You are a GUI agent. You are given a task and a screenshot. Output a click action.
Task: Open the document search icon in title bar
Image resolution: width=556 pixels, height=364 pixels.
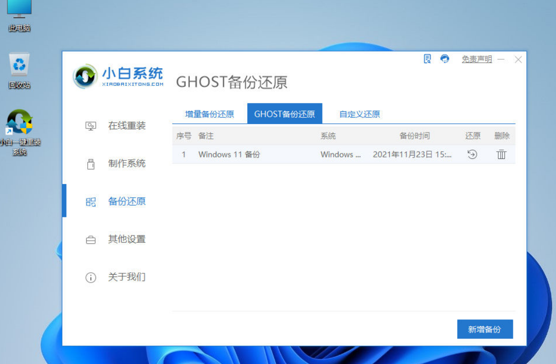[x=427, y=58]
